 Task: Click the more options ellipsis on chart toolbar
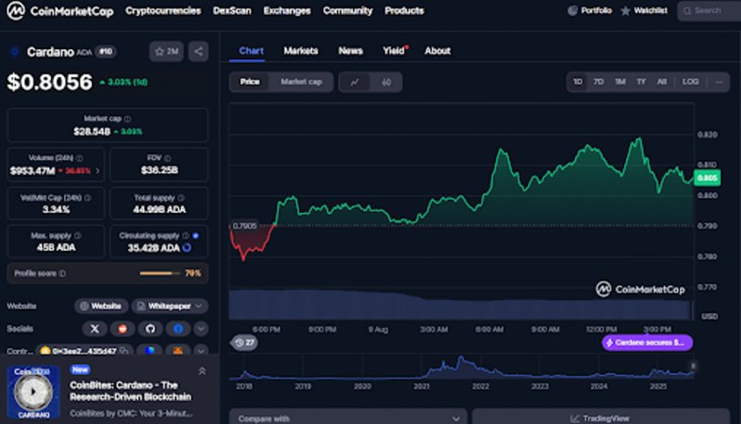(720, 82)
